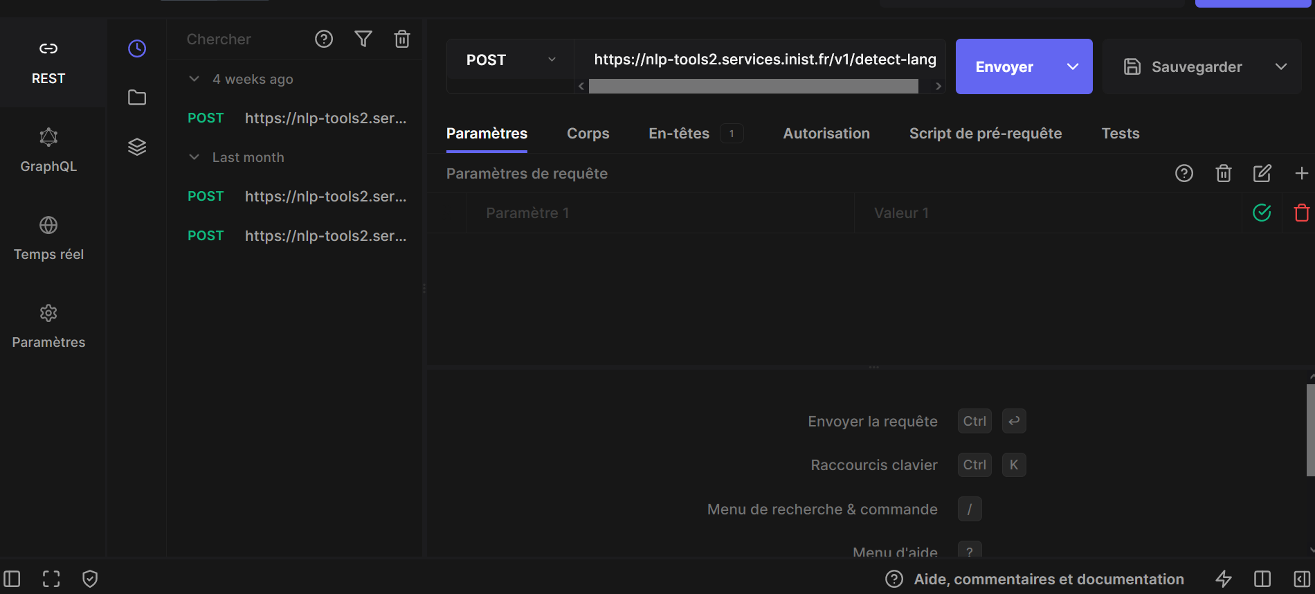The width and height of the screenshot is (1315, 594).
Task: Toggle horizontal layout columns icon
Action: click(x=1262, y=579)
